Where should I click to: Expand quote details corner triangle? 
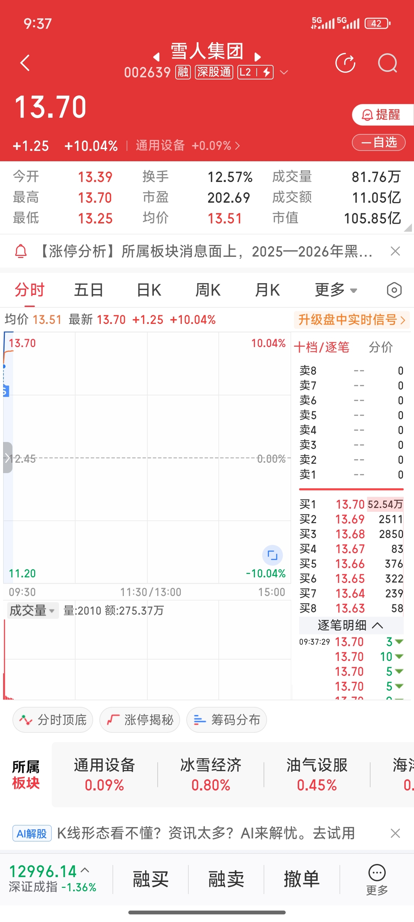tap(408, 228)
